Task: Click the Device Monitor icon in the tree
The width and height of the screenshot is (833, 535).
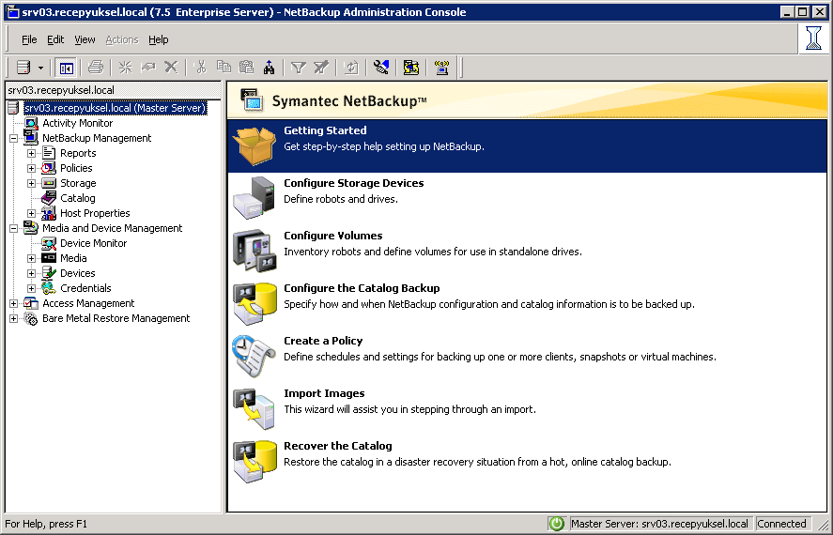Action: 49,243
